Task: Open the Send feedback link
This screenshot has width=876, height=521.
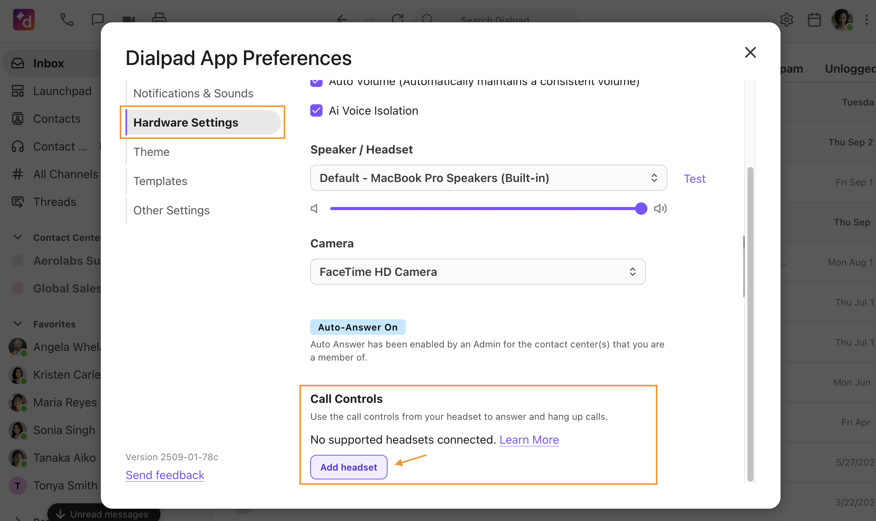Action: coord(165,475)
